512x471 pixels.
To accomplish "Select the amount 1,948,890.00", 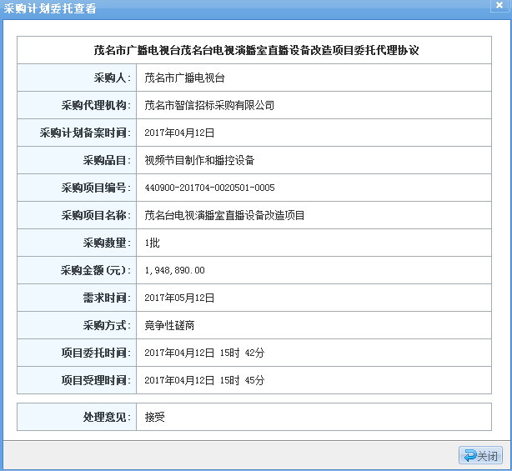I will coord(174,270).
